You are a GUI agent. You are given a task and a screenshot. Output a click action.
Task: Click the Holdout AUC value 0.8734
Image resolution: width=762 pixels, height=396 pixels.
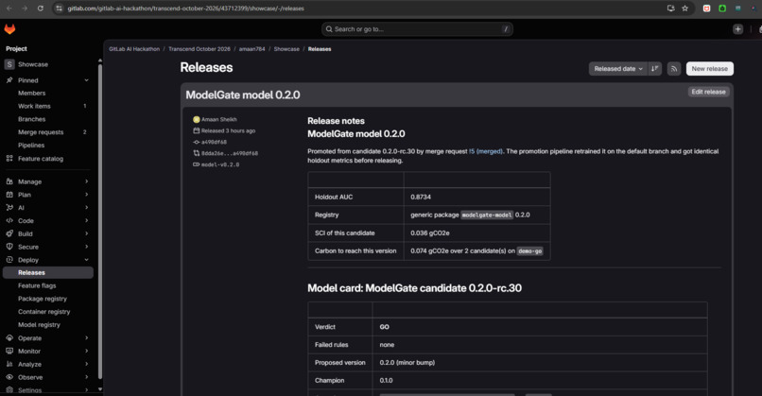(421, 197)
